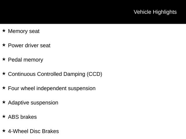Screen dimensions: 186x139
Task: Tap the star beside 4-Wheel Disc Brakes
Action: [x=4, y=131]
